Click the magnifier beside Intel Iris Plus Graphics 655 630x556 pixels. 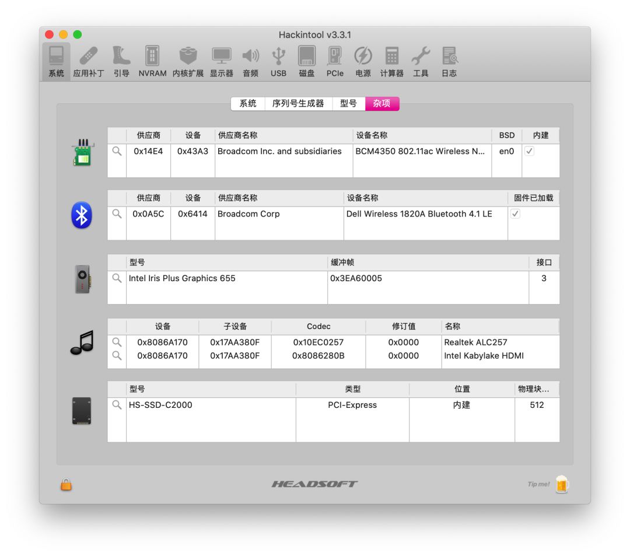click(x=117, y=278)
